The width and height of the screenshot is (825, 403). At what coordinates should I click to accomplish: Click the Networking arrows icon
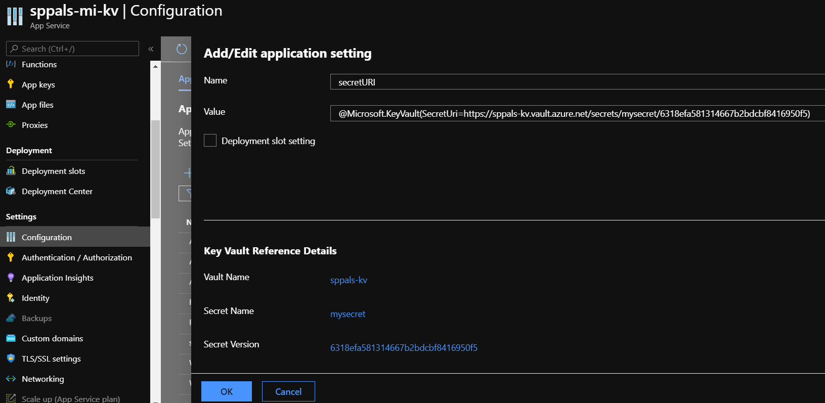pyautogui.click(x=11, y=379)
